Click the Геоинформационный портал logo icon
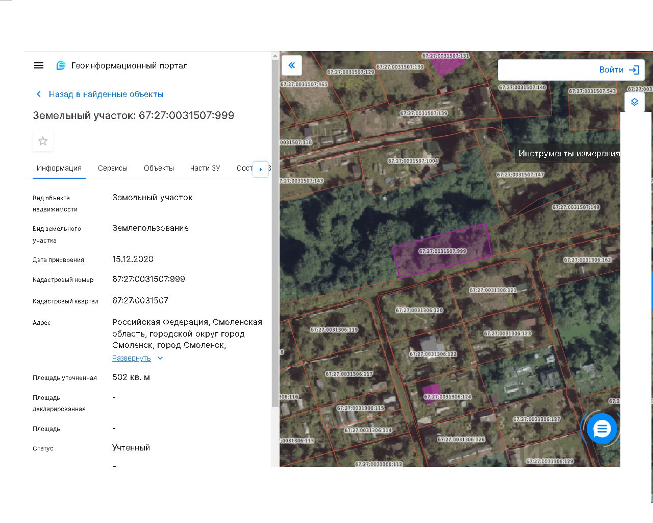 coord(61,65)
